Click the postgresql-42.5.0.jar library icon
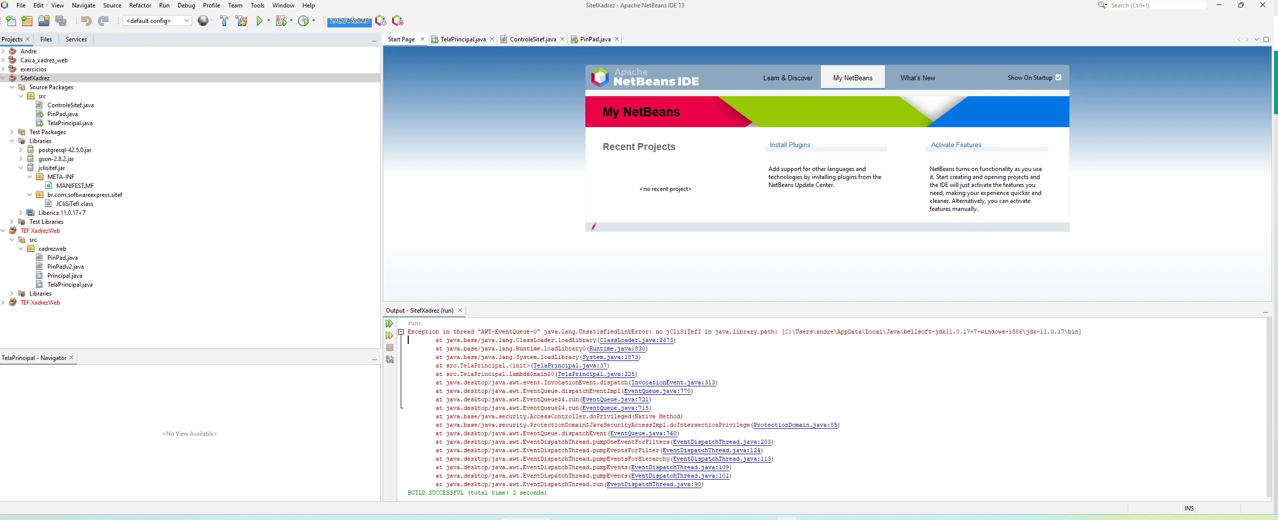This screenshot has height=520, width=1278. 30,150
